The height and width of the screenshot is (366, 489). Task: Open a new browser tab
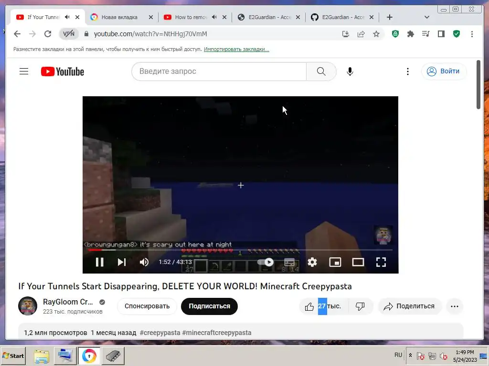pos(390,17)
